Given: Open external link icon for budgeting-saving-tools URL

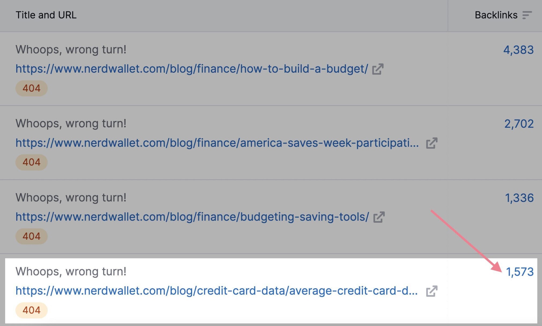Looking at the screenshot, I should click(x=379, y=217).
